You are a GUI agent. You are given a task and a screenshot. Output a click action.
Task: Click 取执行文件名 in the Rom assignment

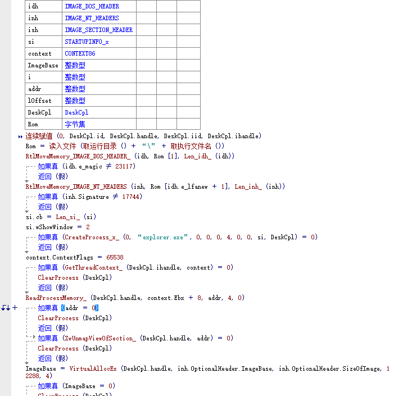tap(191, 146)
